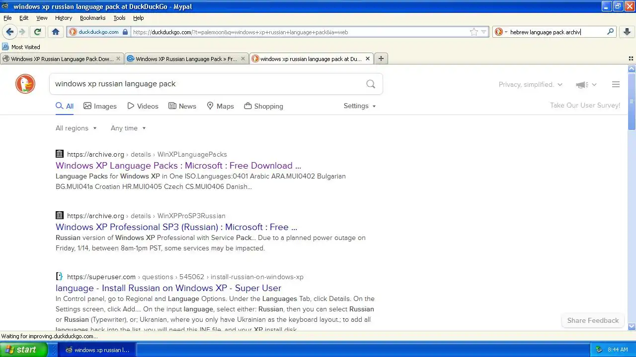Switch to Images results
636x357 pixels.
pos(100,106)
